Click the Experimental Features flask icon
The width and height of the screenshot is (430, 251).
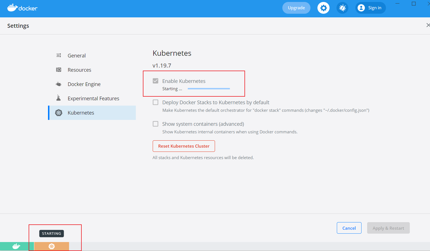click(x=59, y=98)
